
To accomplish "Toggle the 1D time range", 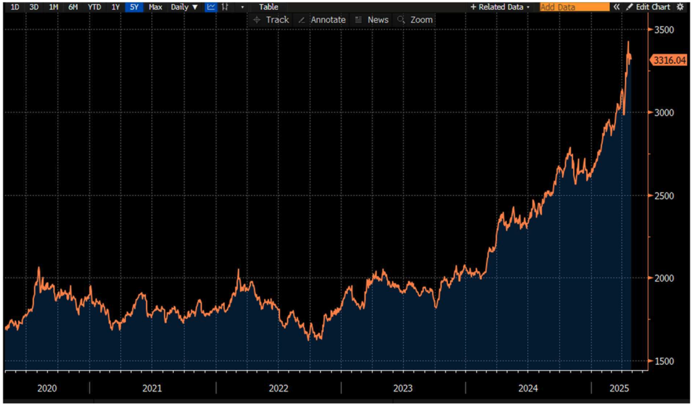I will click(x=15, y=7).
